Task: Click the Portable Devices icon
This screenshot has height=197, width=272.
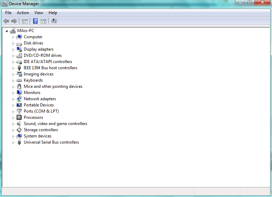Action: [19, 105]
